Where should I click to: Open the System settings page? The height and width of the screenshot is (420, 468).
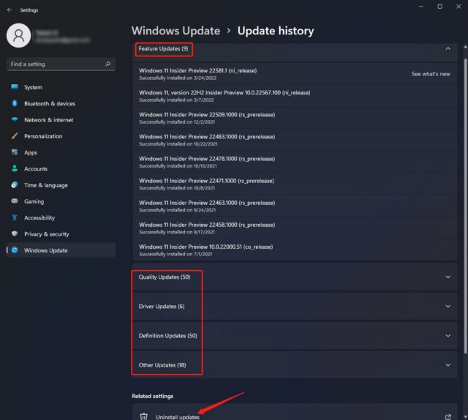coord(61,87)
